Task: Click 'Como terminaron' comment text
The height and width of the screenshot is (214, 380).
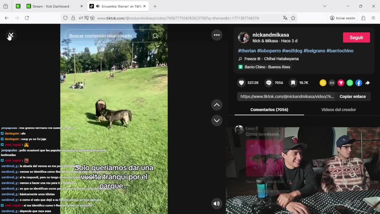Action: (262, 134)
